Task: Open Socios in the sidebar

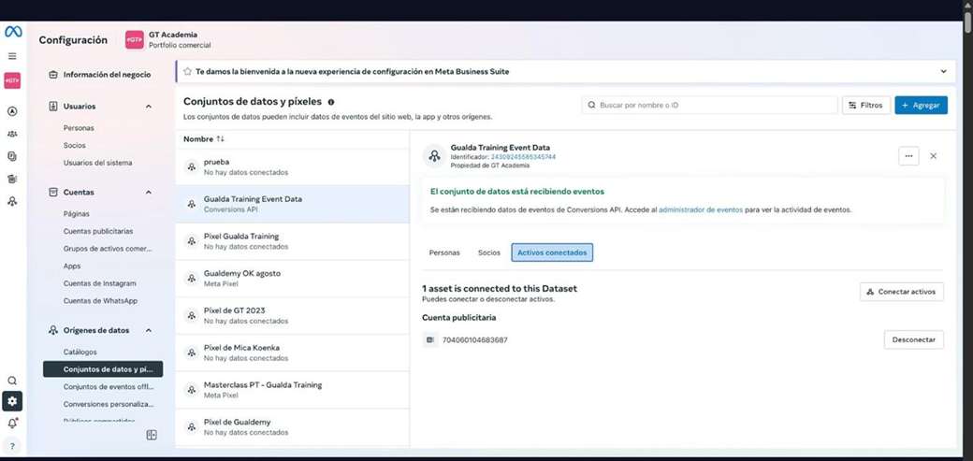Action: click(x=75, y=145)
